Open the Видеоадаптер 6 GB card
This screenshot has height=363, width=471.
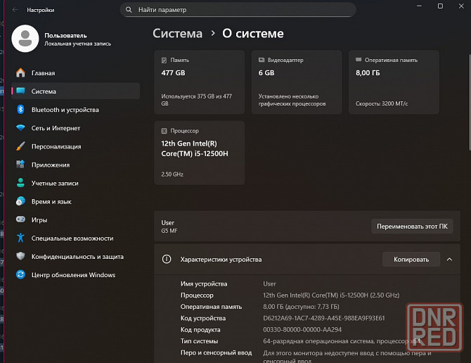coord(297,82)
